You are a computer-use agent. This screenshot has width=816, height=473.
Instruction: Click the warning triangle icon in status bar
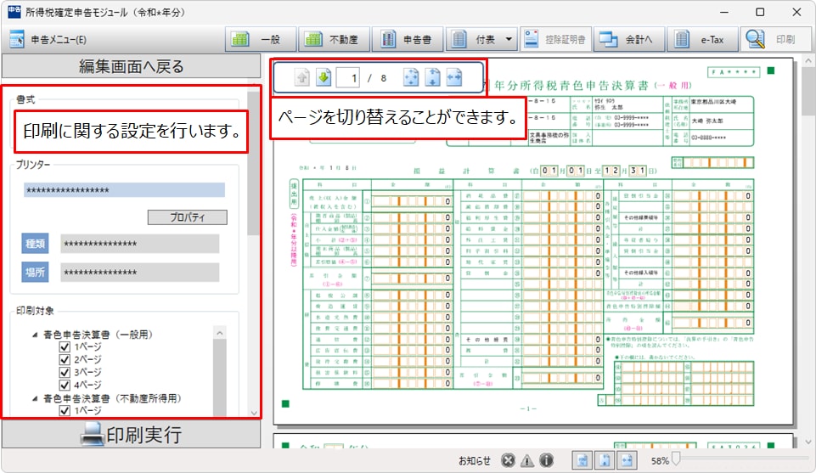[x=527, y=460]
